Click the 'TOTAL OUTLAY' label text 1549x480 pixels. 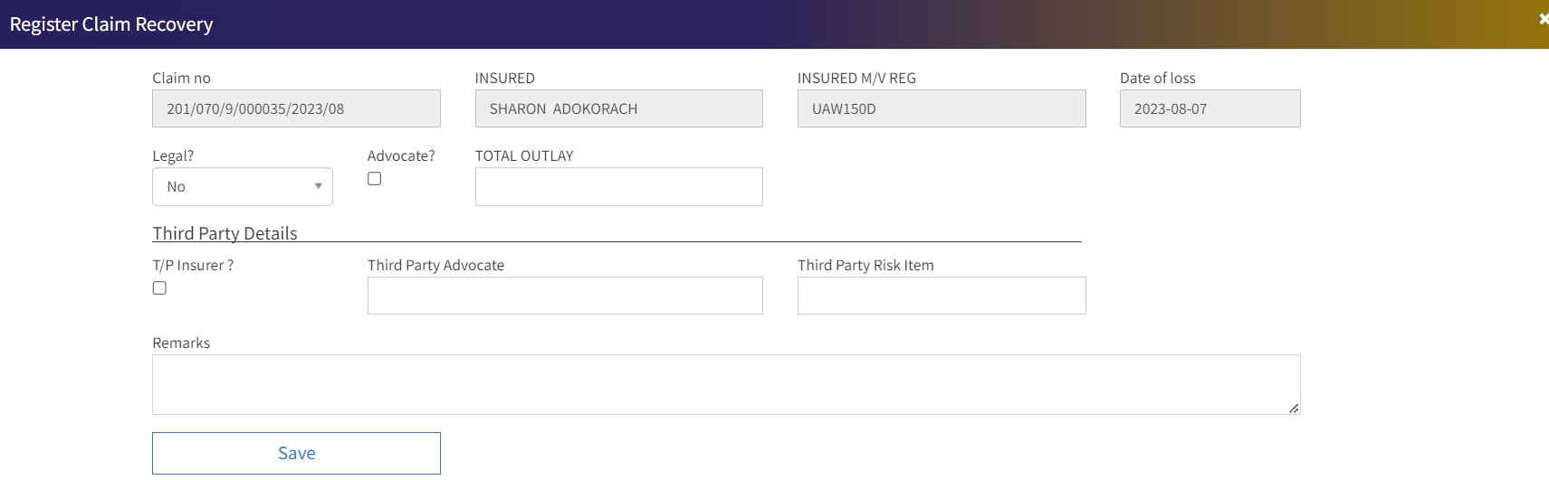click(524, 155)
